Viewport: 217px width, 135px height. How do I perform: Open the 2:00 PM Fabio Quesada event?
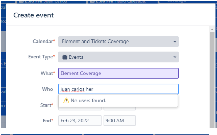pos(115,2)
